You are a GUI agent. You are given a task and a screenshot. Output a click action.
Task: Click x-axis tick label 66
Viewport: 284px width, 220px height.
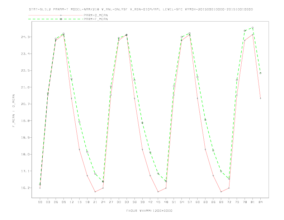[213, 202]
